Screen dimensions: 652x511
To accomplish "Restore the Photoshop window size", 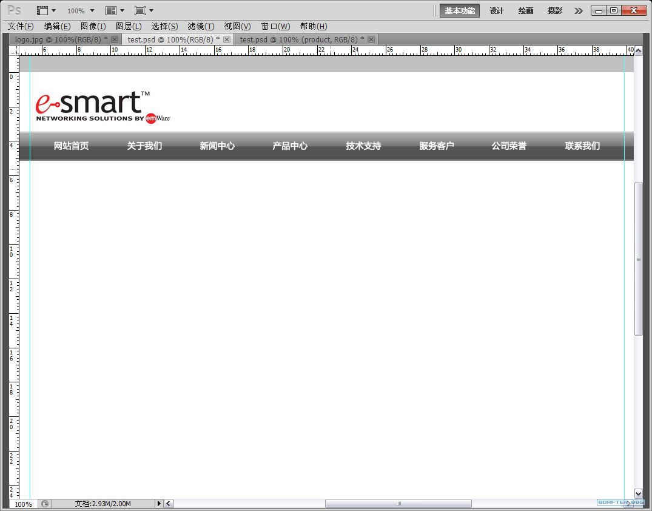I will [614, 10].
